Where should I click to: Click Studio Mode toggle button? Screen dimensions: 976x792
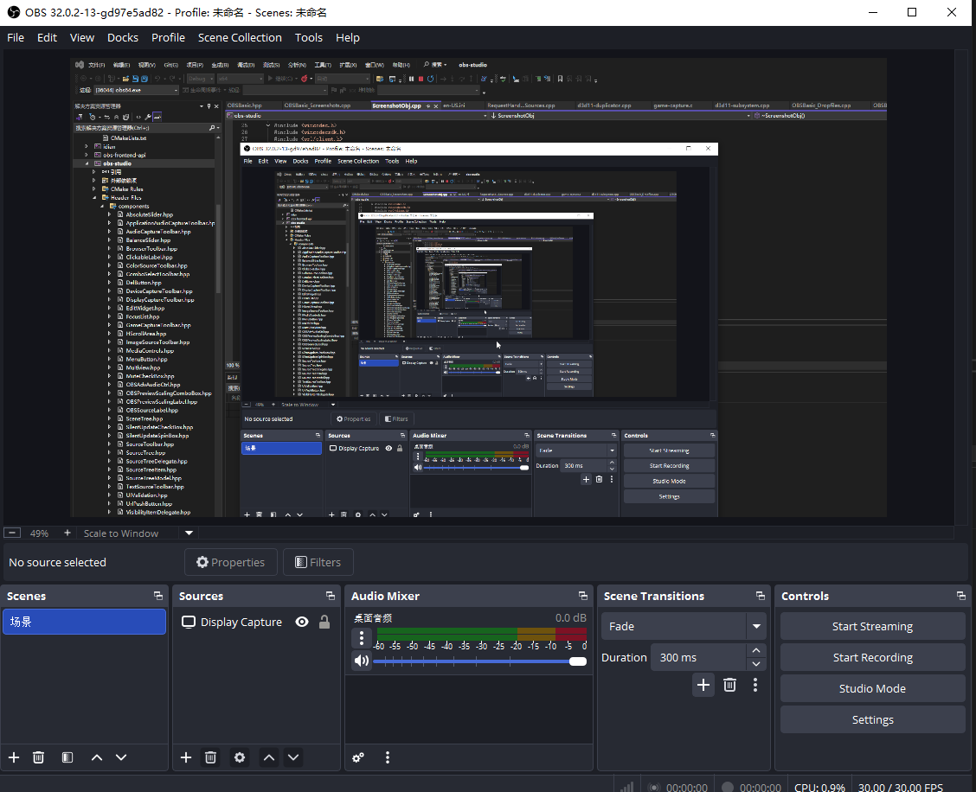(x=872, y=688)
